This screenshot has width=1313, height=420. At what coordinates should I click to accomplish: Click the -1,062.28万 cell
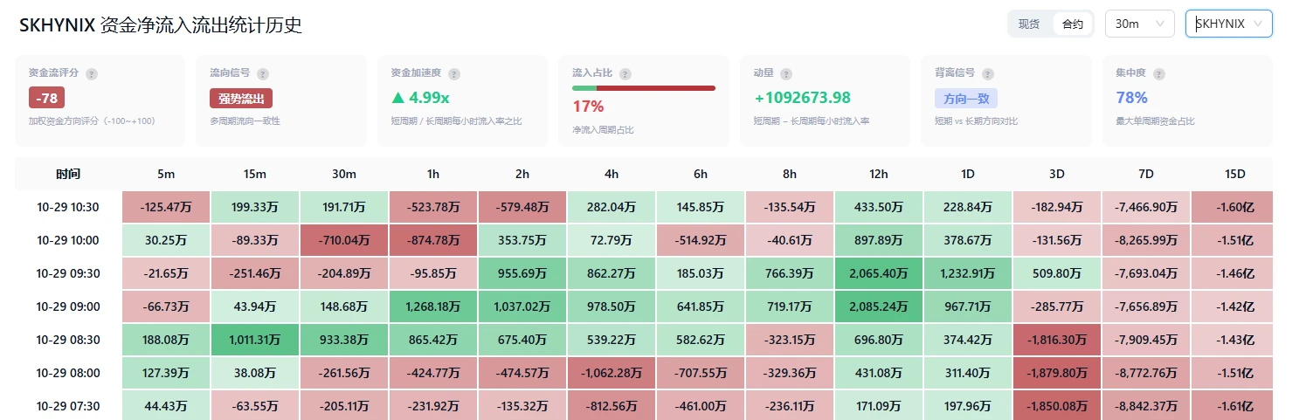[x=612, y=373]
